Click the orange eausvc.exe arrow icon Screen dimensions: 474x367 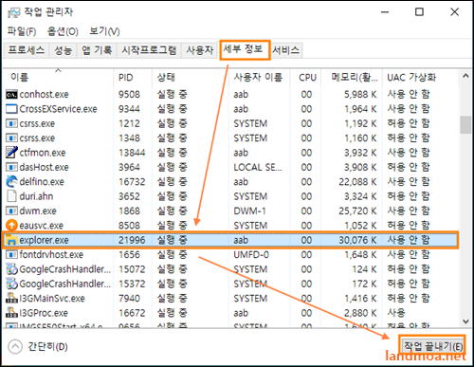[11, 226]
